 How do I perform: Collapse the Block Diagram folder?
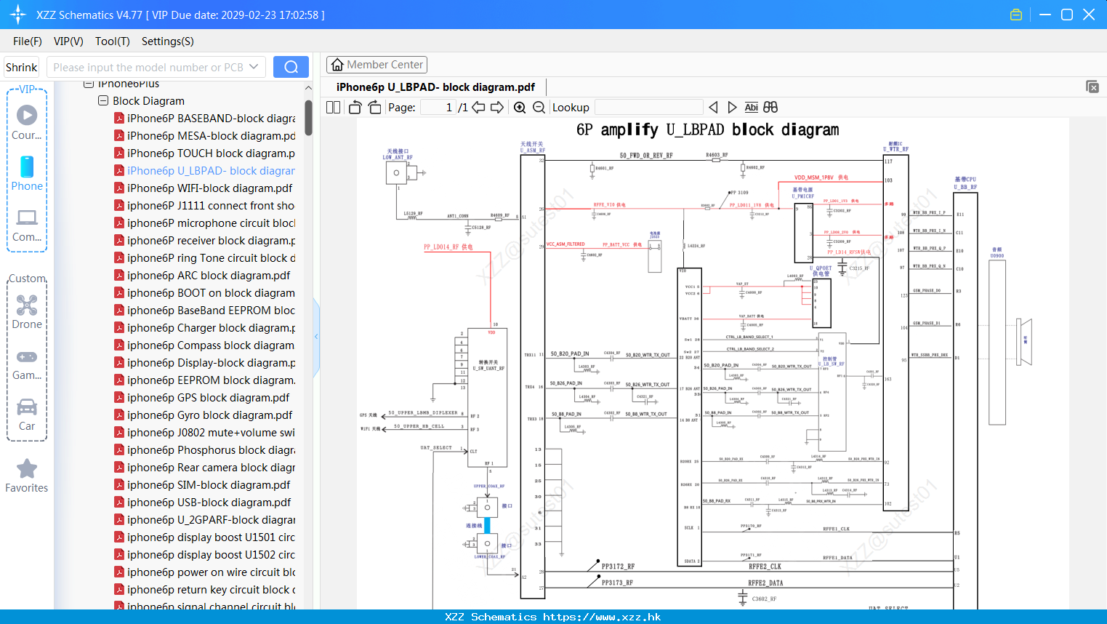tap(103, 101)
